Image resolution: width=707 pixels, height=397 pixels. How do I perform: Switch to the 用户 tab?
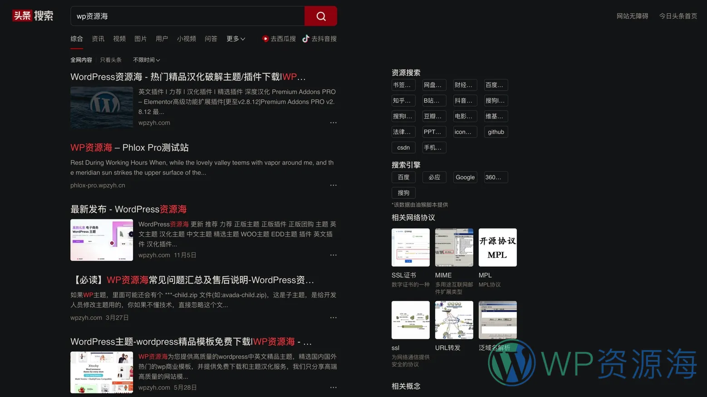pos(162,39)
